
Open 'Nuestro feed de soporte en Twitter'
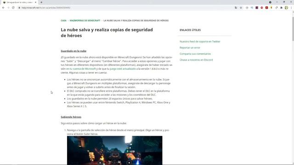pos(200,42)
